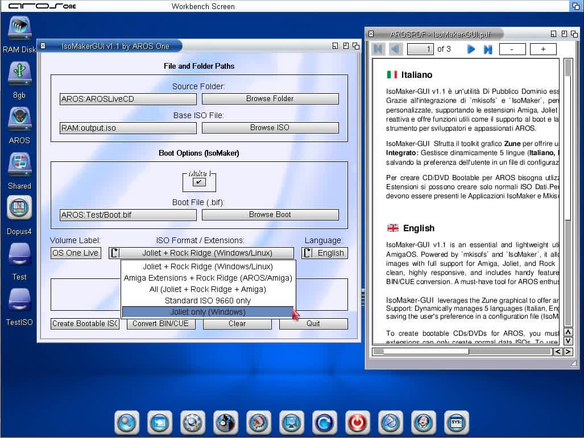Click the Browse Boot button
584x438 pixels.
(x=270, y=215)
